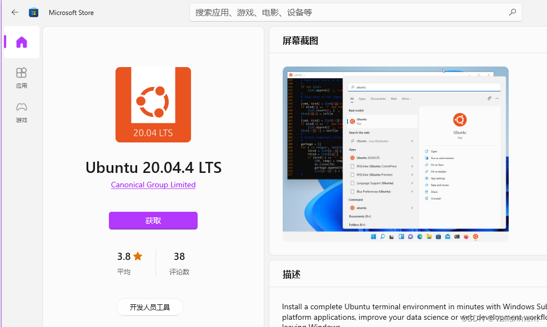Click the 屏幕截图 section heading
Screen dimensions: 547x327
tap(300, 41)
